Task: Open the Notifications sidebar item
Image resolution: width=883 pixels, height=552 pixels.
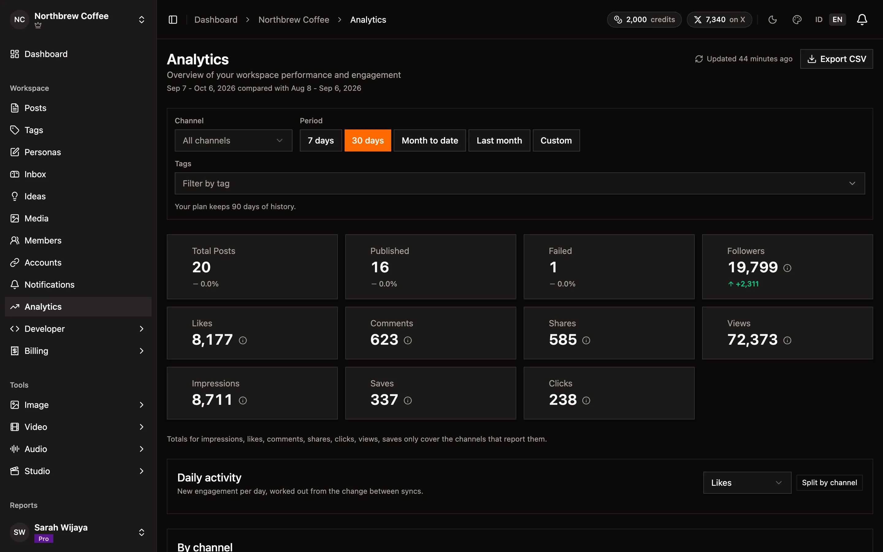Action: point(78,285)
